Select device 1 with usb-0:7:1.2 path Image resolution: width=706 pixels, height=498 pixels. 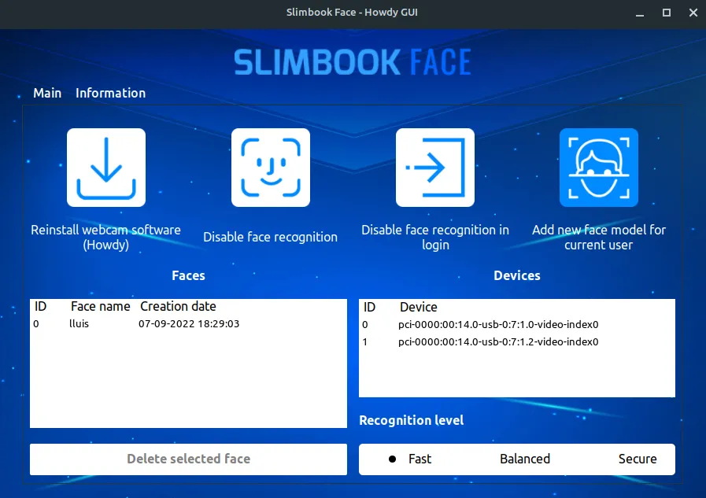pos(497,342)
